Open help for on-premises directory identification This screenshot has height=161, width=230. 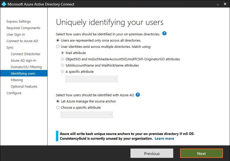[x=164, y=34]
